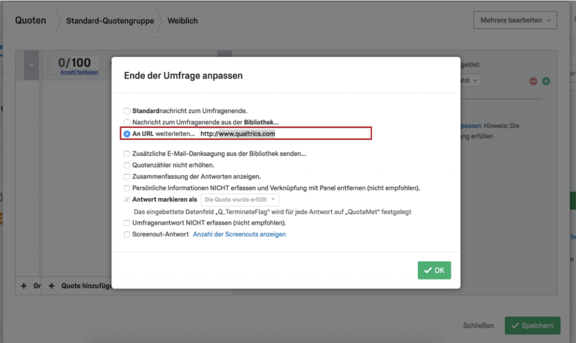Click the redirect URL input field
The image size is (576, 343).
[284, 133]
